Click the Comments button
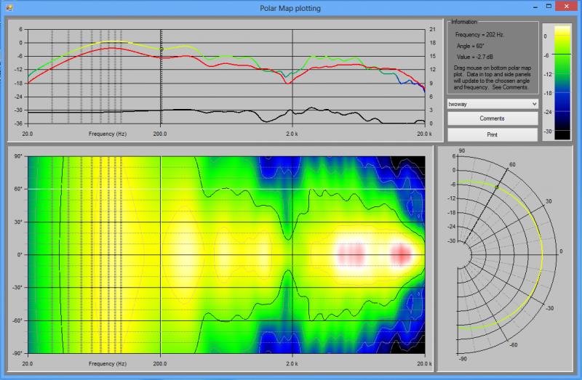The width and height of the screenshot is (582, 380). [x=492, y=118]
